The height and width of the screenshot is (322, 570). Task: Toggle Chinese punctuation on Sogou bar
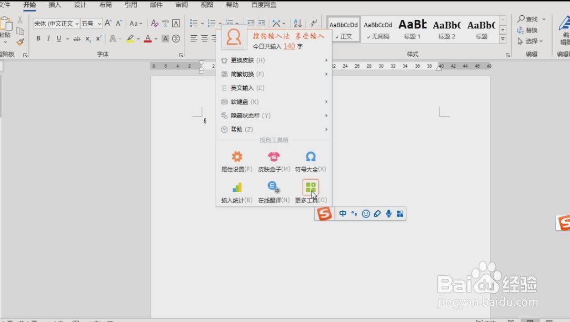(x=354, y=214)
